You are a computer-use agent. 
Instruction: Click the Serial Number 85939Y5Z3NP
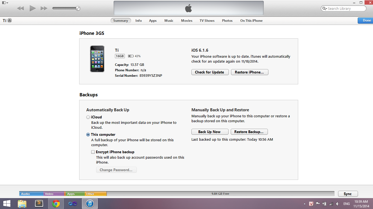[138, 76]
